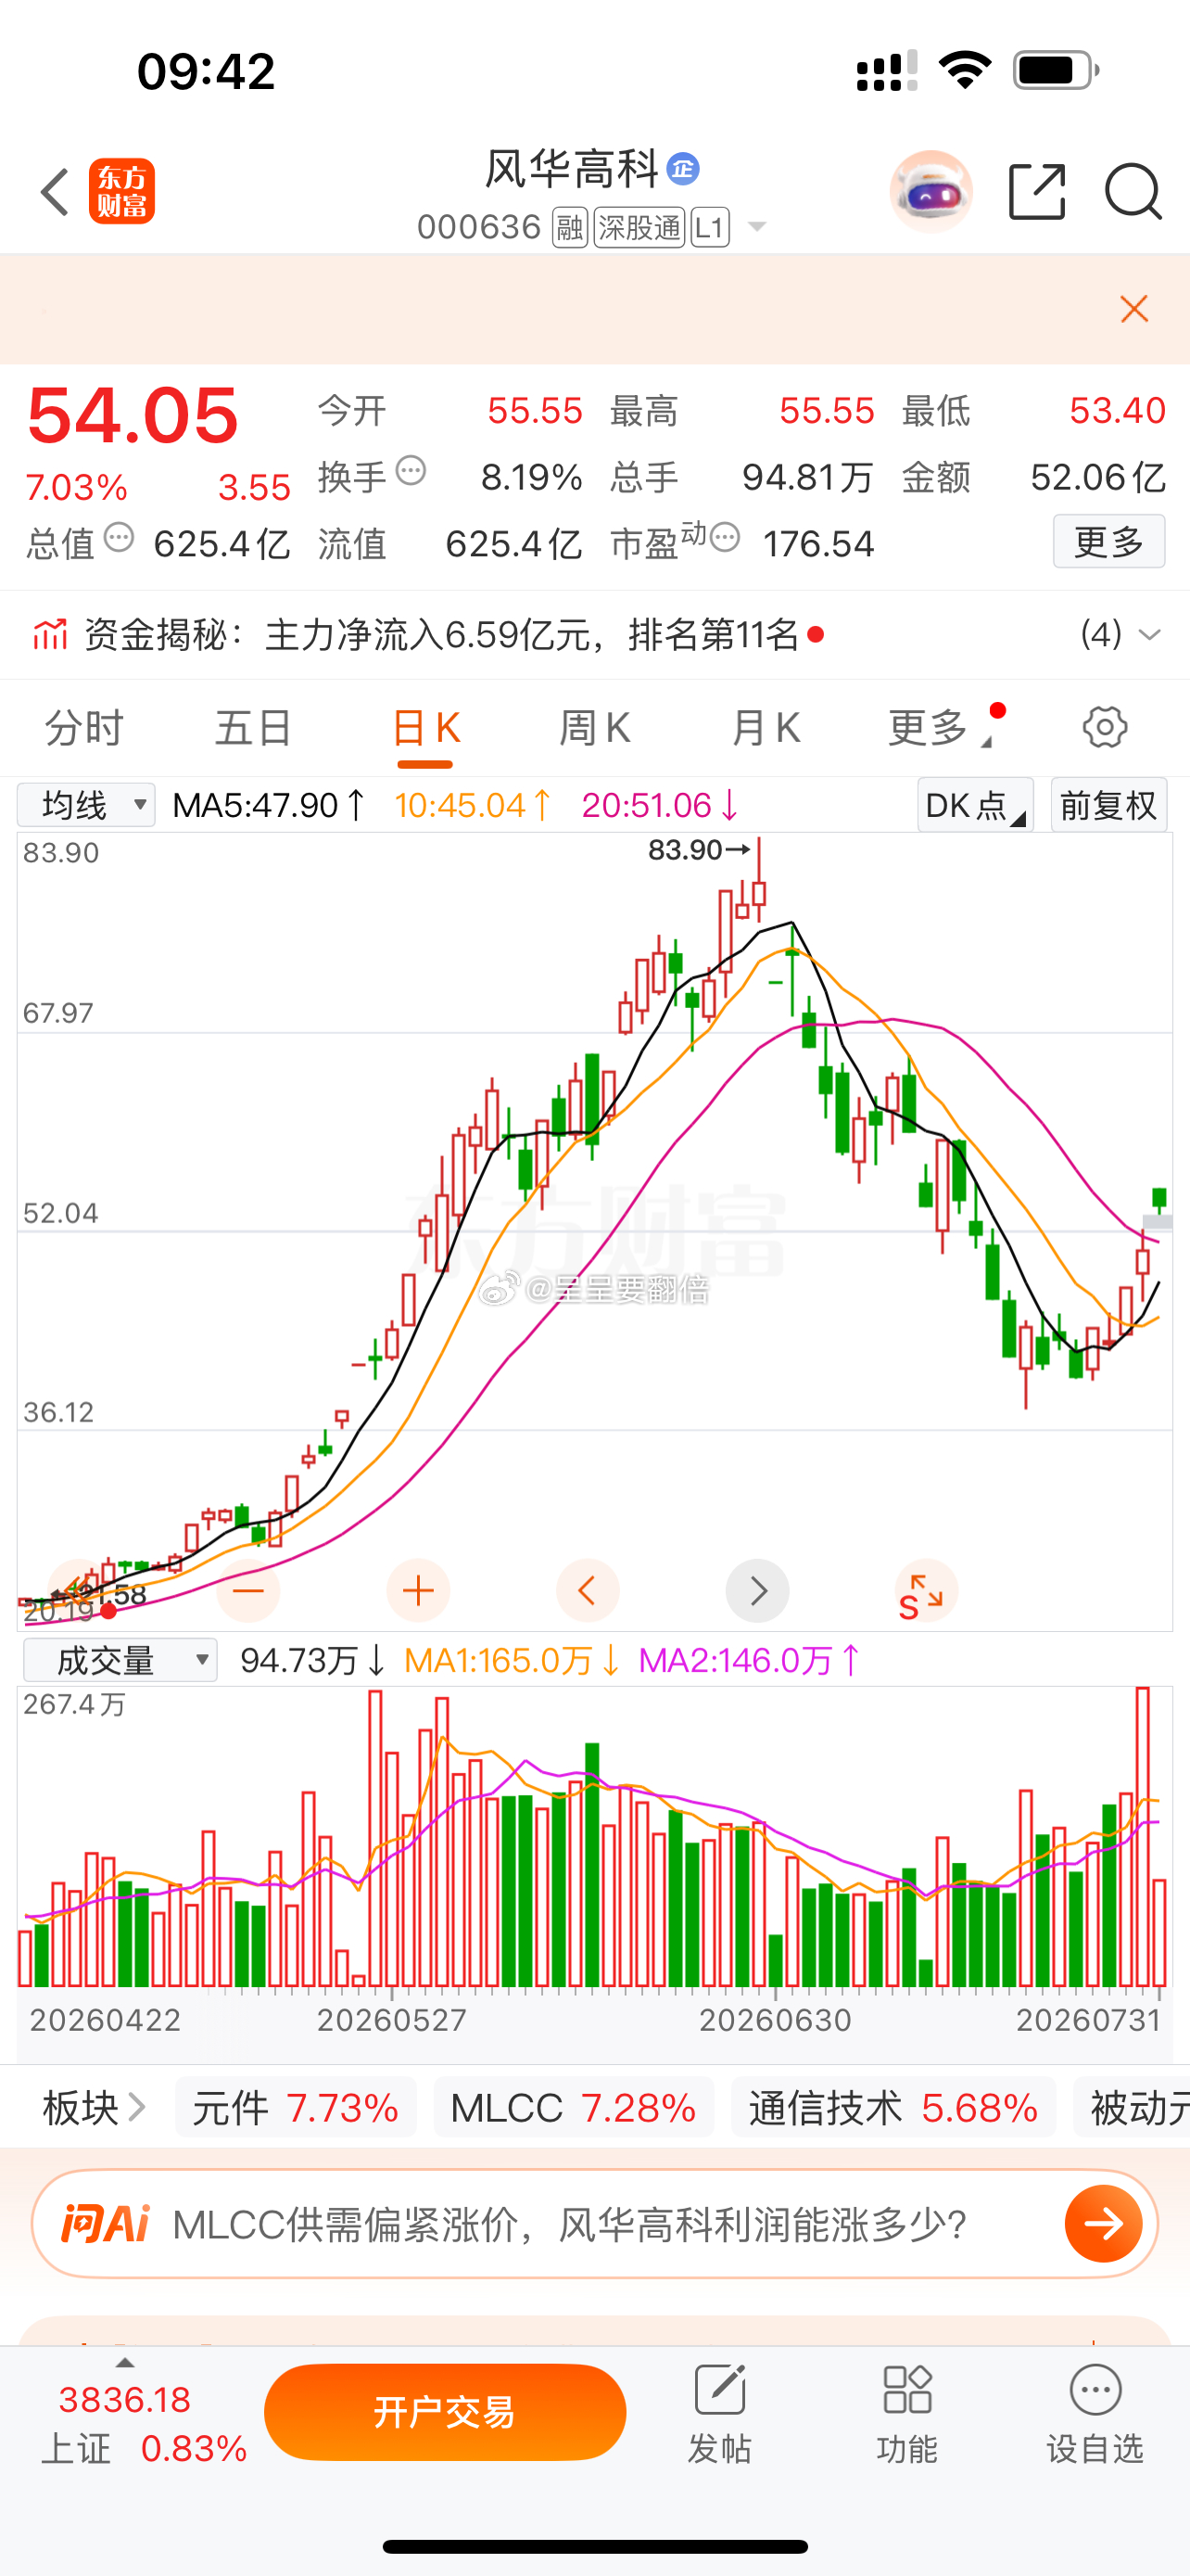Tap the 更多 quote details button
The height and width of the screenshot is (2576, 1190).
coord(1109,541)
